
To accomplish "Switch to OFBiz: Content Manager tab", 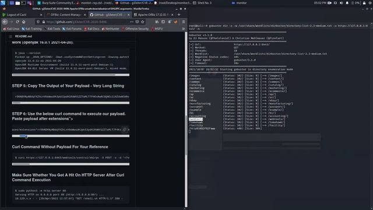I will [66, 15].
